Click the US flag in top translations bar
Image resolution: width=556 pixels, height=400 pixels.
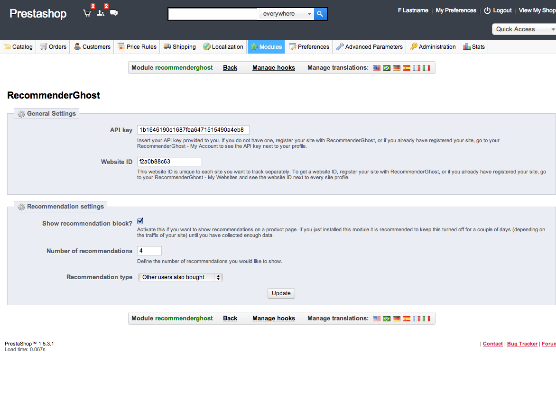(x=377, y=68)
